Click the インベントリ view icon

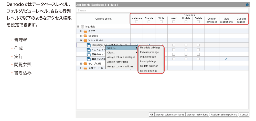(89, 50)
